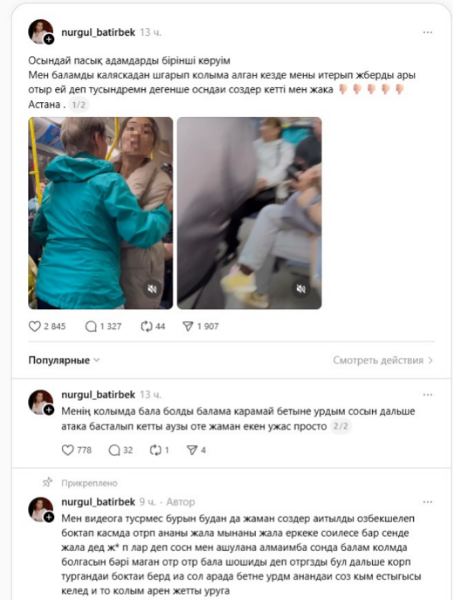The height and width of the screenshot is (600, 453).
Task: Open more options on the 2/2 reply
Action: click(428, 395)
